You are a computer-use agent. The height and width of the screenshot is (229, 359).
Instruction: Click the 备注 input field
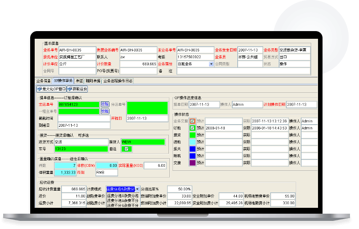pos(244,71)
